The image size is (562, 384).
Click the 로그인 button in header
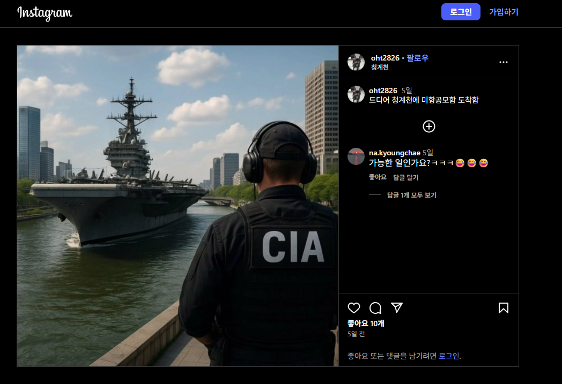pyautogui.click(x=461, y=12)
